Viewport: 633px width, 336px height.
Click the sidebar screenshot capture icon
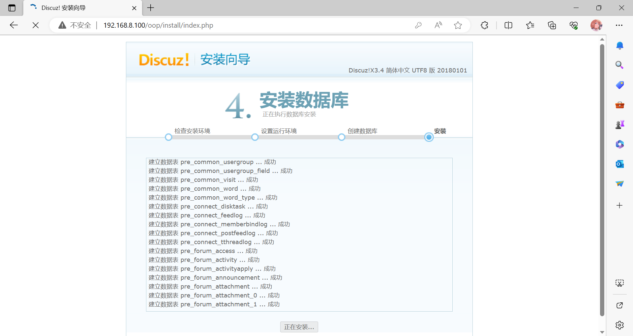[x=620, y=283]
